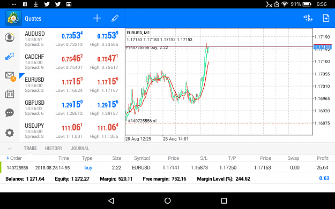Viewport: 335px width, 209px height.
Task: Tap GBPUSD ask price 1.29156
Action: (108, 104)
